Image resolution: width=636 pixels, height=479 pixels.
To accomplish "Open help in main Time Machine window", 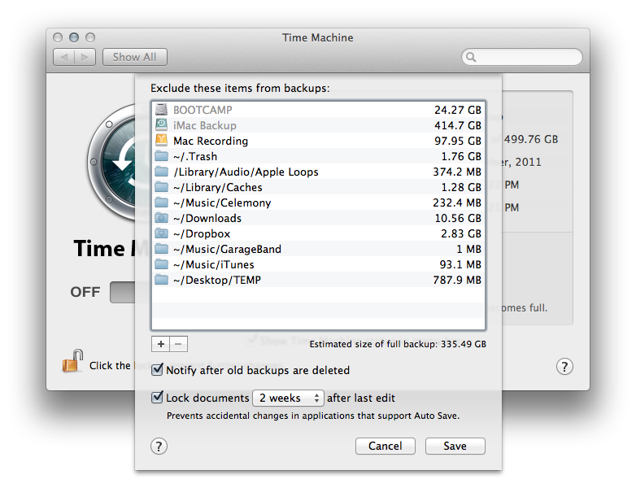I will (x=564, y=366).
